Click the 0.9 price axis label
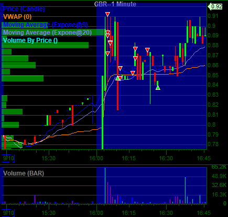 pyautogui.click(x=212, y=26)
